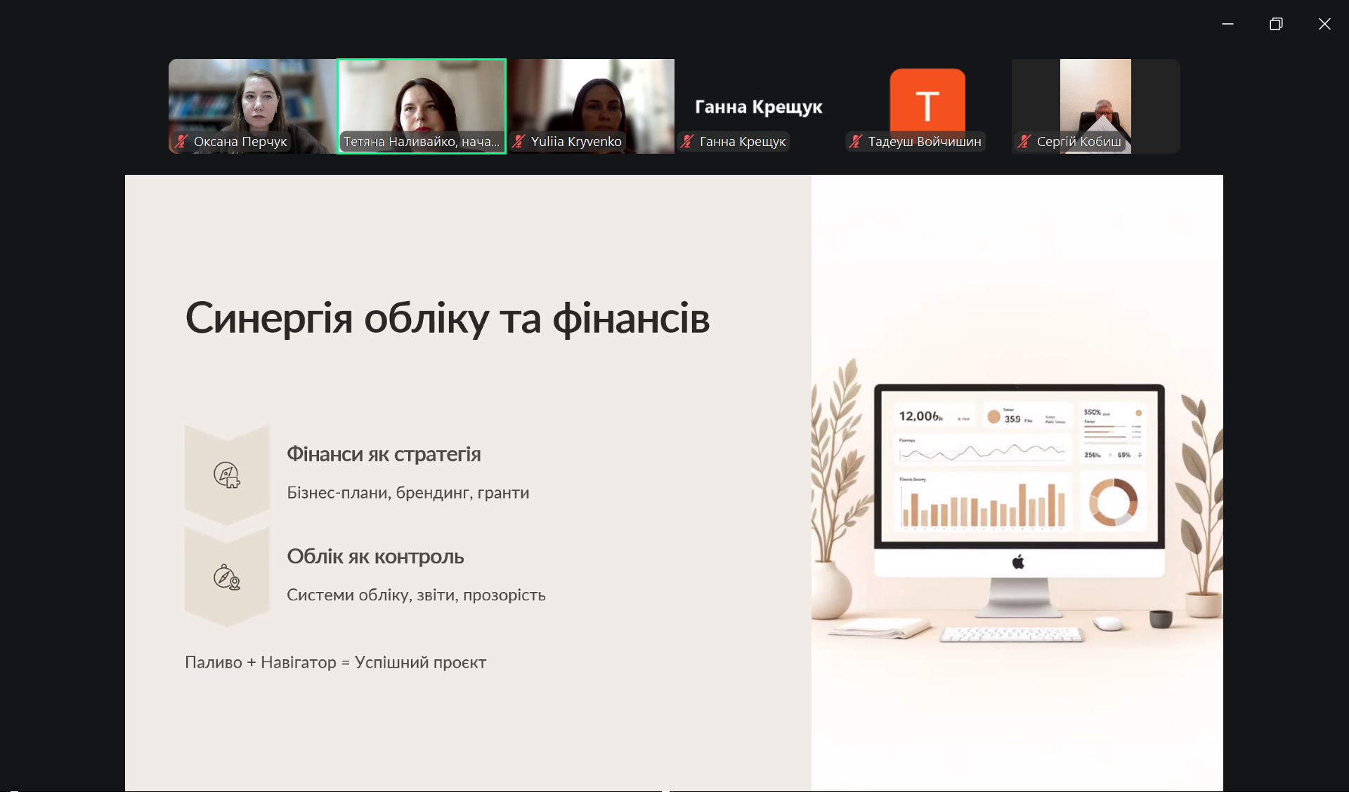Image resolution: width=1349 pixels, height=792 pixels.
Task: Click Ганна Крещук participant name tile
Action: pos(758,107)
